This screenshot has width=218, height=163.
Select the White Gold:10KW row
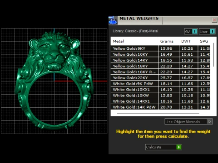click(160, 96)
